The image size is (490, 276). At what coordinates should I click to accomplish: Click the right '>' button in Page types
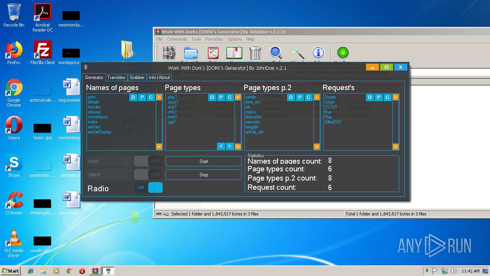click(230, 146)
